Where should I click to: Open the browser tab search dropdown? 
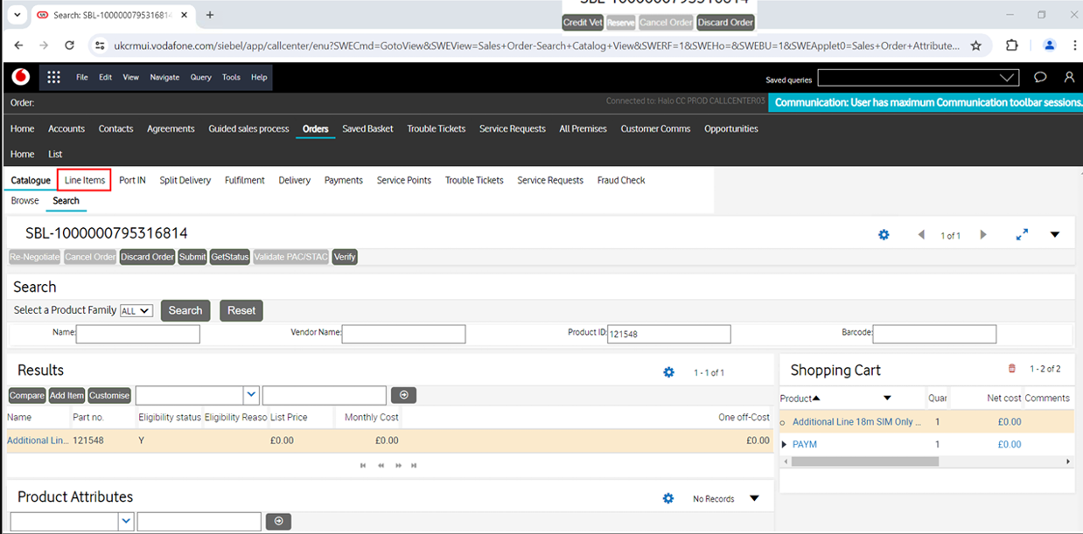click(17, 15)
